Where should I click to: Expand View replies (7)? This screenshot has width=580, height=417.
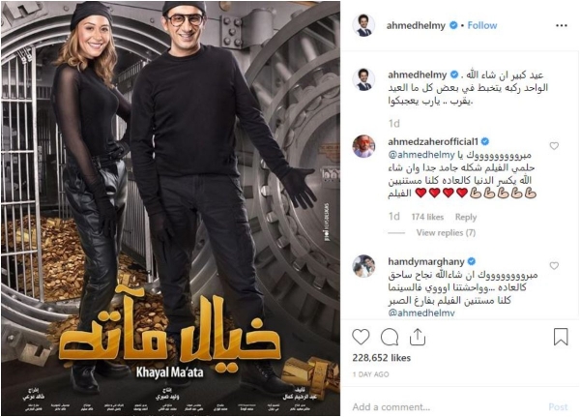point(446,232)
